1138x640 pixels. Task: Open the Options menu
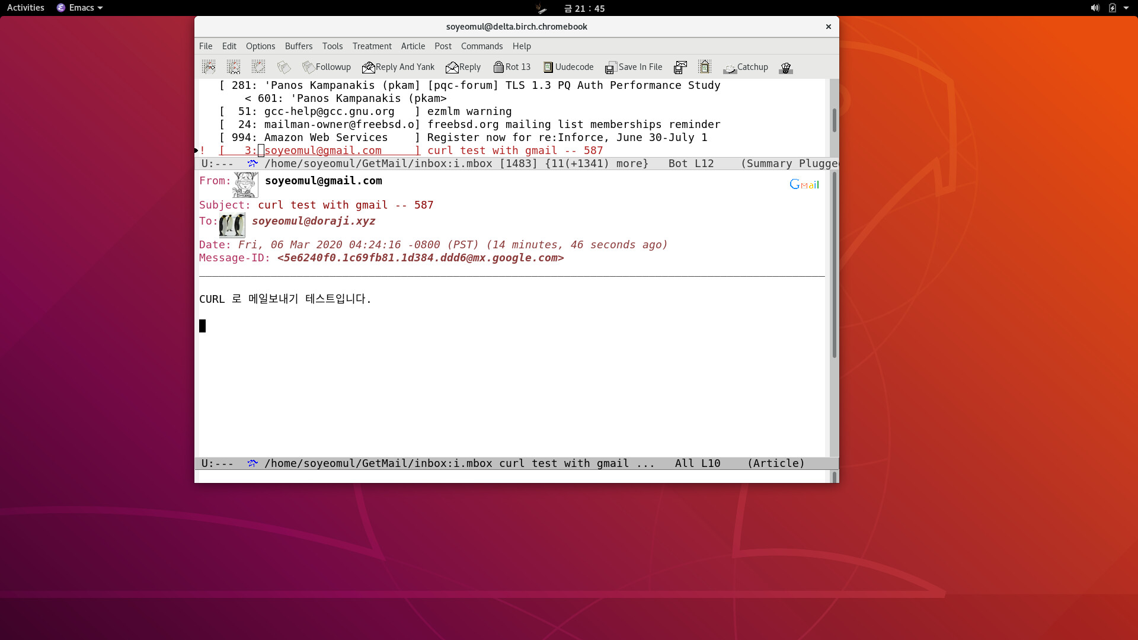point(261,46)
